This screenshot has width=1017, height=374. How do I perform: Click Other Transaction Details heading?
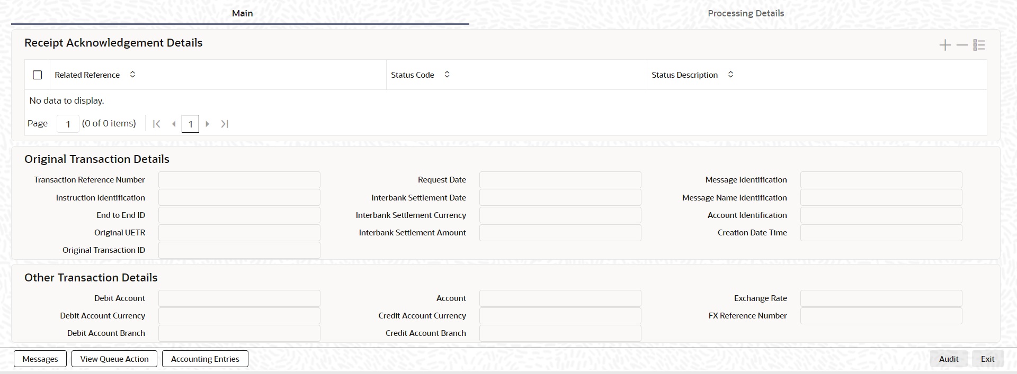(91, 278)
